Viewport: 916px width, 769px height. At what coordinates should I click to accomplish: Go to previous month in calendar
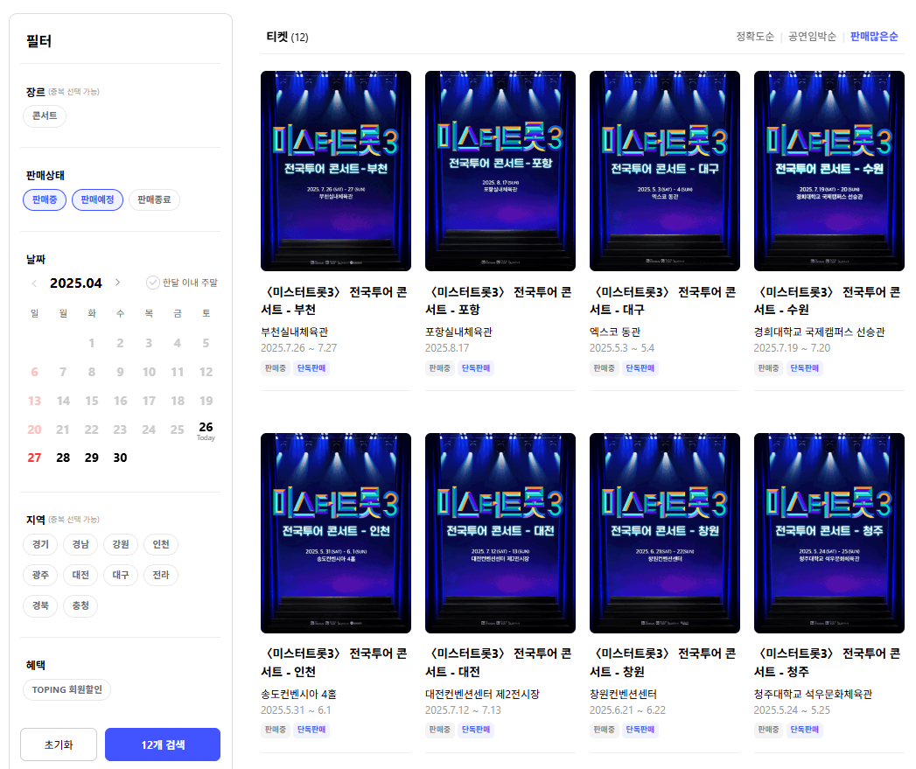pyautogui.click(x=34, y=283)
